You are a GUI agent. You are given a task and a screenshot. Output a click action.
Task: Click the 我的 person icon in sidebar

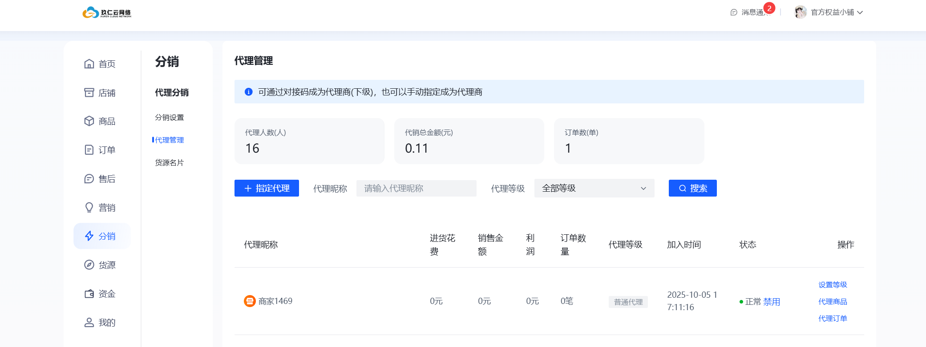(x=89, y=323)
